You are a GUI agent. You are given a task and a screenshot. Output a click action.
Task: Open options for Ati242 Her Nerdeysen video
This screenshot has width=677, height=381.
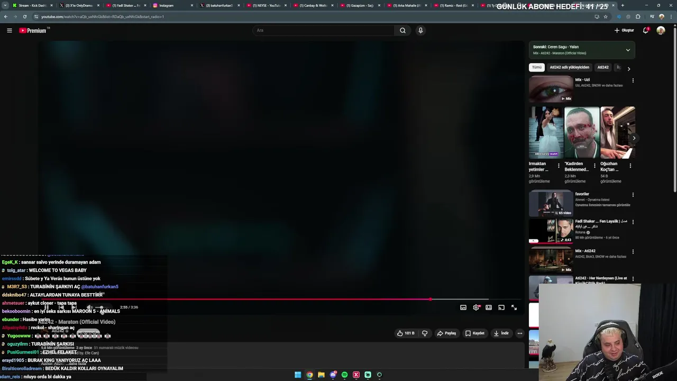tap(633, 279)
